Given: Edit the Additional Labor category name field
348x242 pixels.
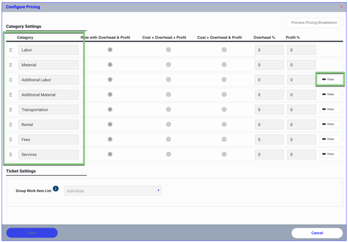Looking at the screenshot, I should 49,80.
